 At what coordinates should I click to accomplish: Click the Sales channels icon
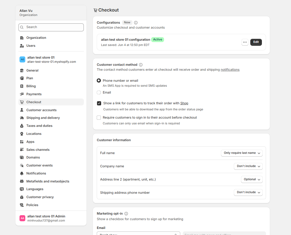(22, 150)
